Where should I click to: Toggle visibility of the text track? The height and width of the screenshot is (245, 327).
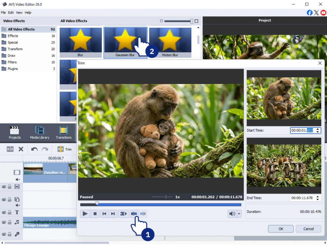click(x=4, y=212)
